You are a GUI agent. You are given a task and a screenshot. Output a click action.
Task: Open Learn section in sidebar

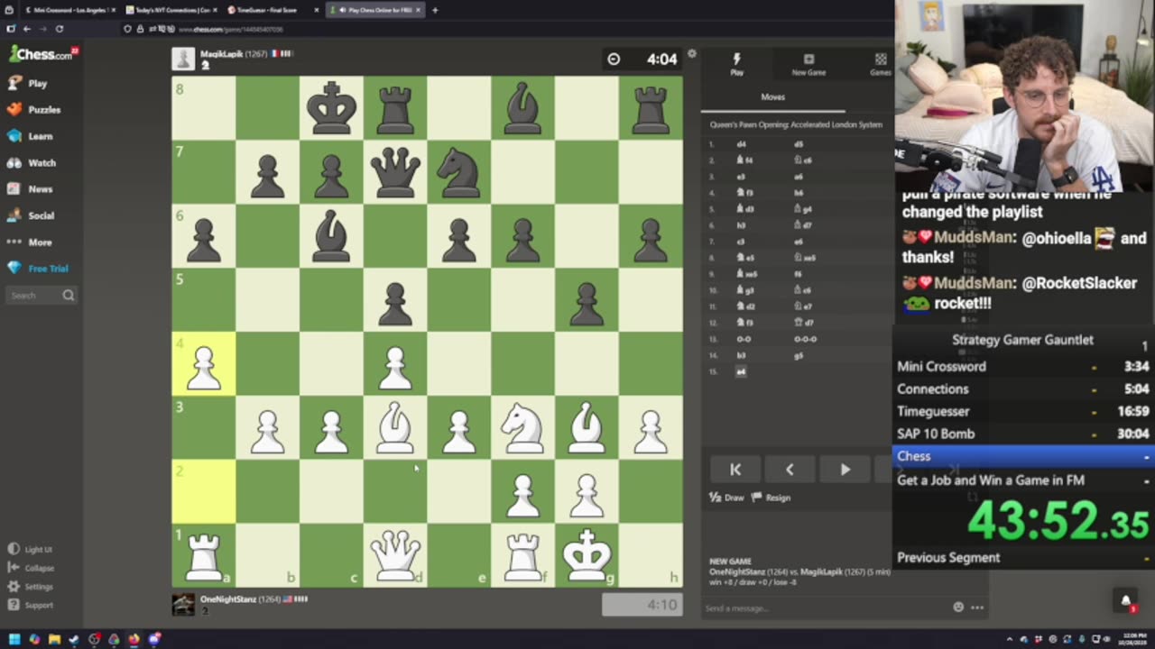30,136
